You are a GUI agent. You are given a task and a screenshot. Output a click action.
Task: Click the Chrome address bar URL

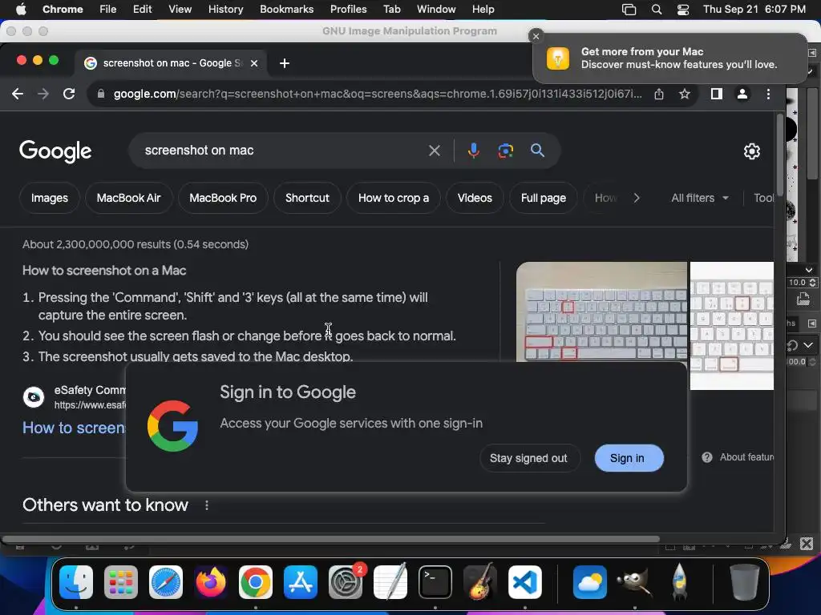click(x=378, y=94)
